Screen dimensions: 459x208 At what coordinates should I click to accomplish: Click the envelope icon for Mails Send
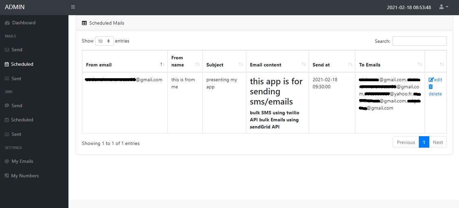[x=7, y=50]
